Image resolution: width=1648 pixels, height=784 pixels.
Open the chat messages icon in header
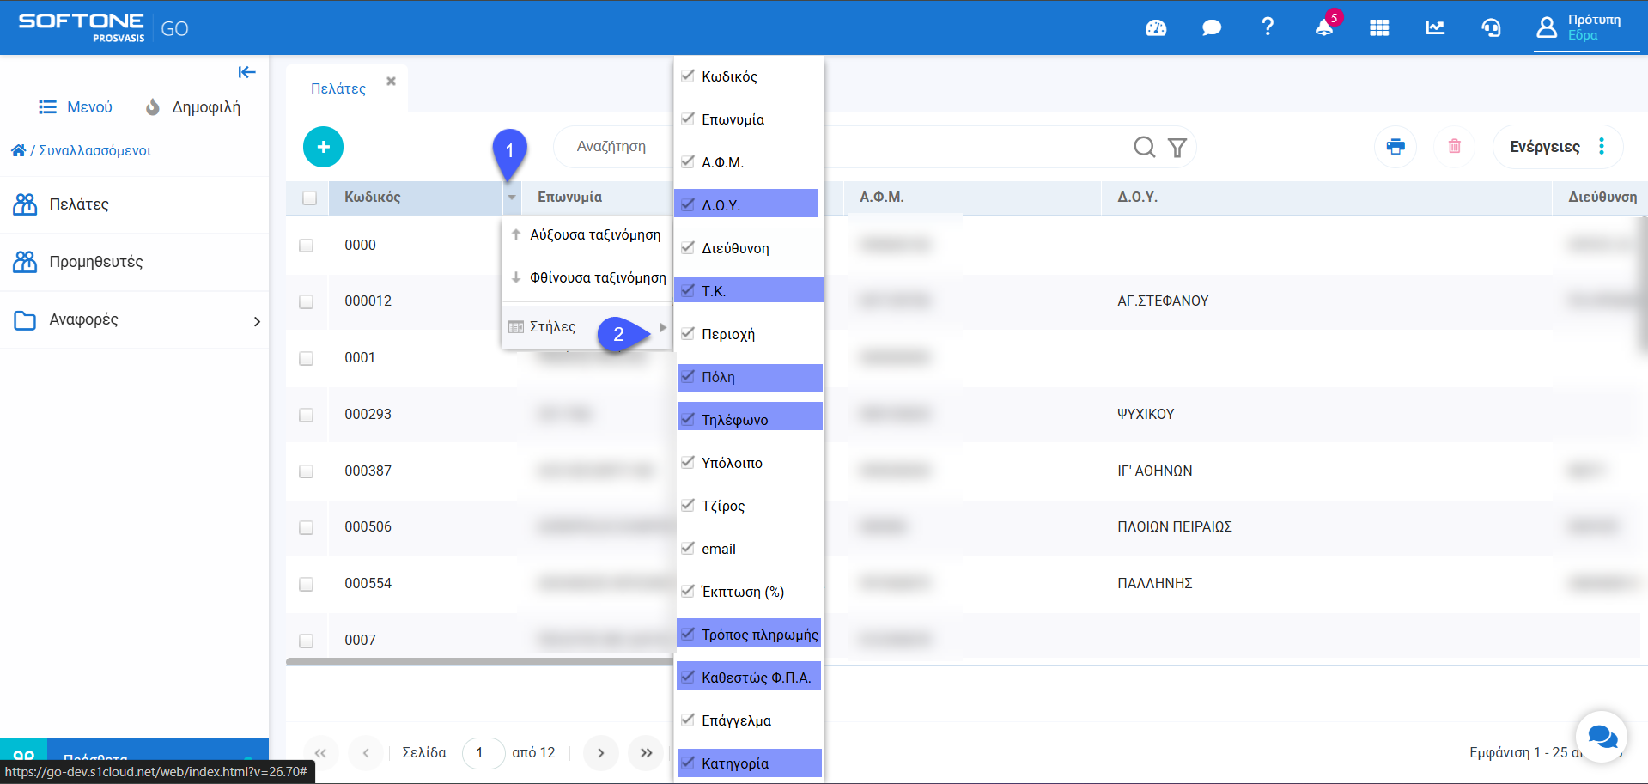point(1212,28)
